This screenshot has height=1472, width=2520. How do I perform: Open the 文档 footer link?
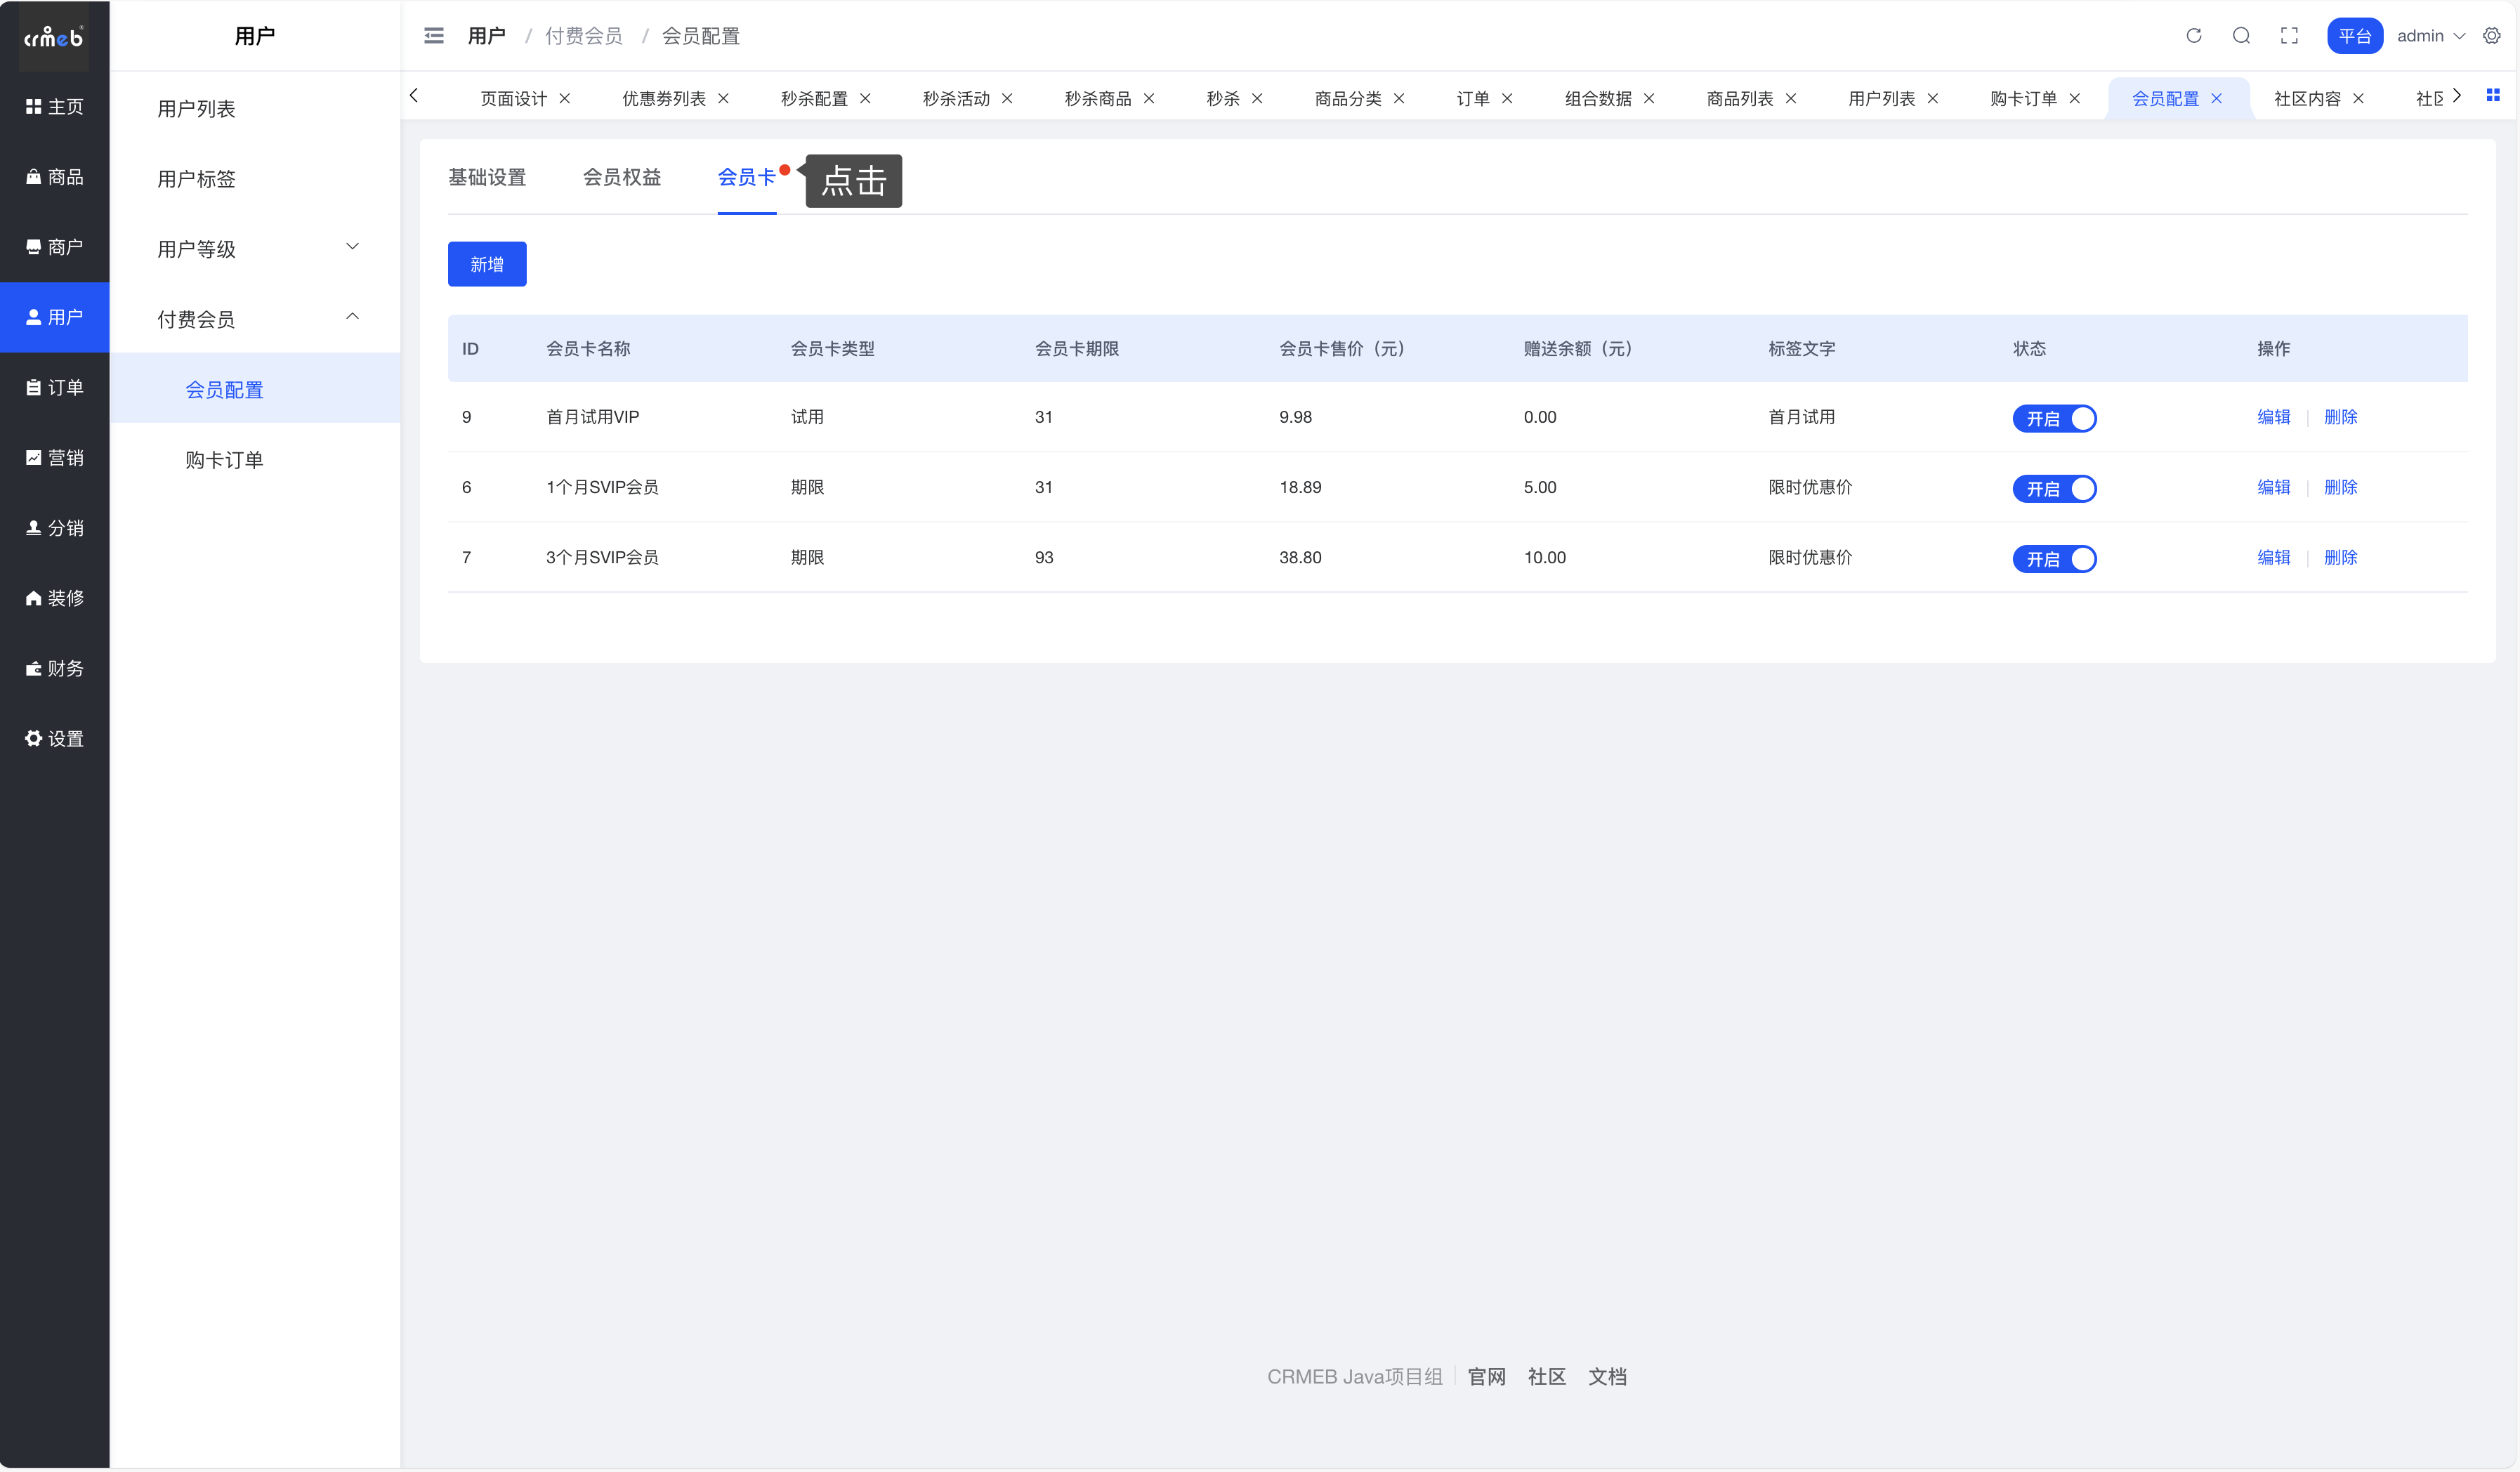[x=1607, y=1377]
